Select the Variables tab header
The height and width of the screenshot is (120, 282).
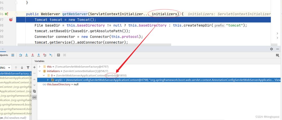pos(39,61)
